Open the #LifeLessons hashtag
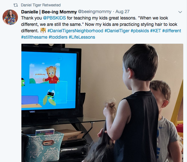 pos(82,37)
